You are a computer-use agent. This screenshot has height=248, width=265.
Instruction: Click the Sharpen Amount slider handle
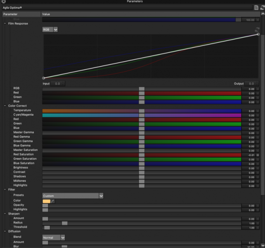(x=45, y=219)
